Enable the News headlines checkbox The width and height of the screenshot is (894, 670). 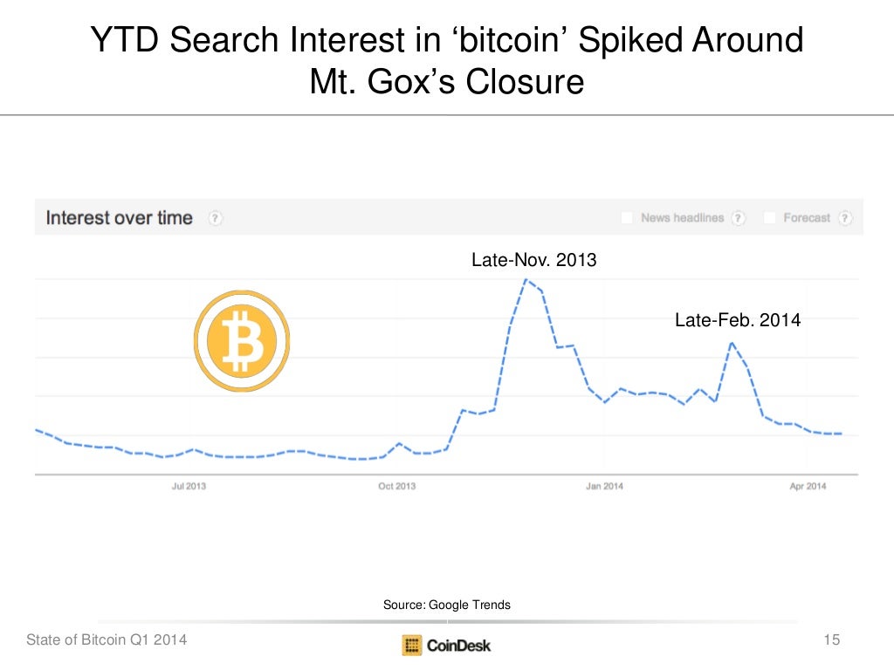[x=627, y=218]
